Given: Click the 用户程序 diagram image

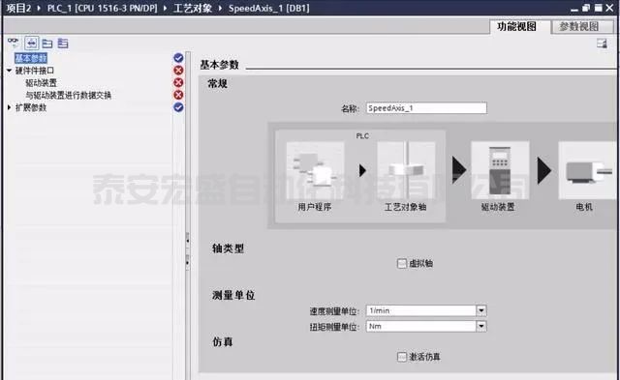Looking at the screenshot, I should (x=315, y=170).
